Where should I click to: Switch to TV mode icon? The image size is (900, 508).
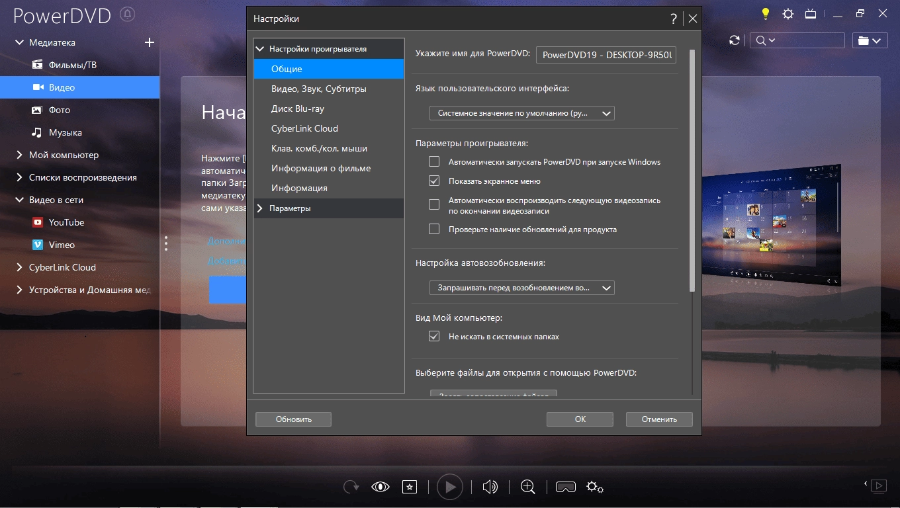[811, 14]
